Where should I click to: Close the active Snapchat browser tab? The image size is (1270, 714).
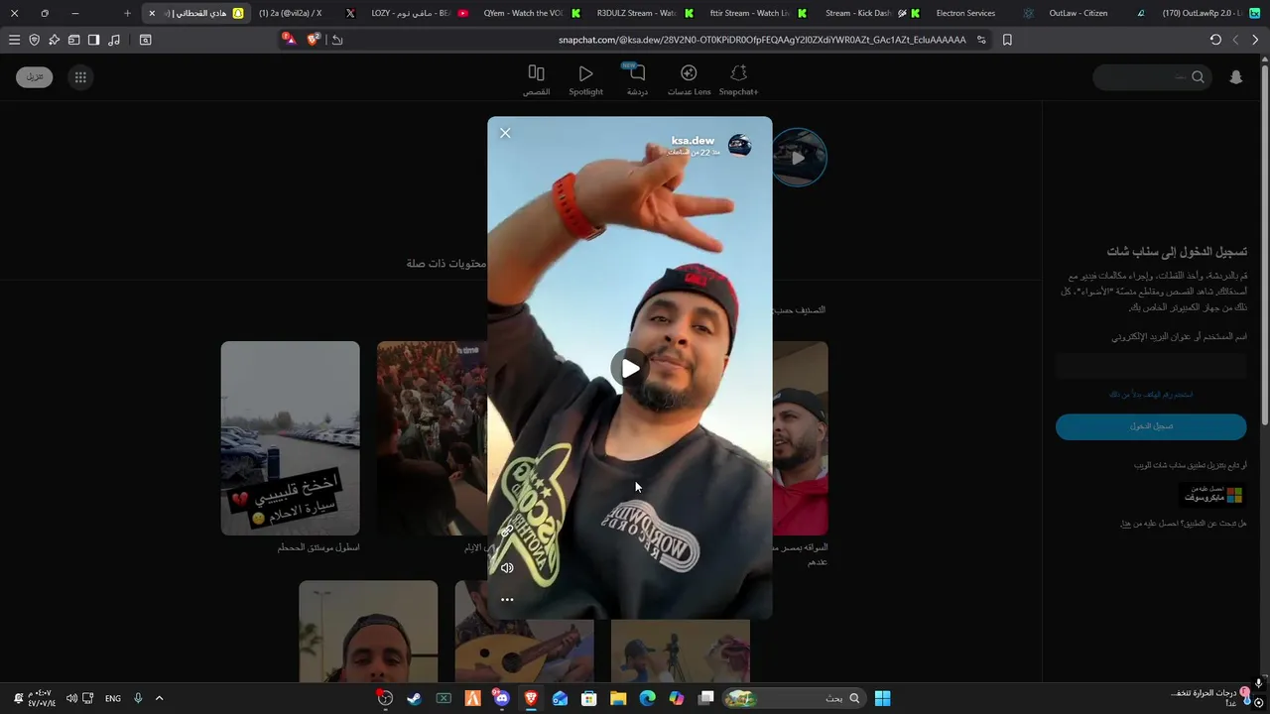pos(152,13)
